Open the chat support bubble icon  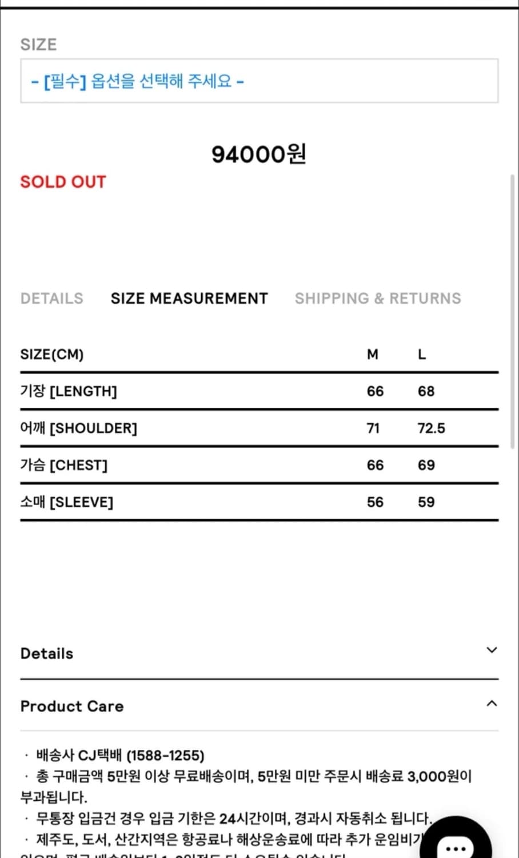[x=456, y=845]
